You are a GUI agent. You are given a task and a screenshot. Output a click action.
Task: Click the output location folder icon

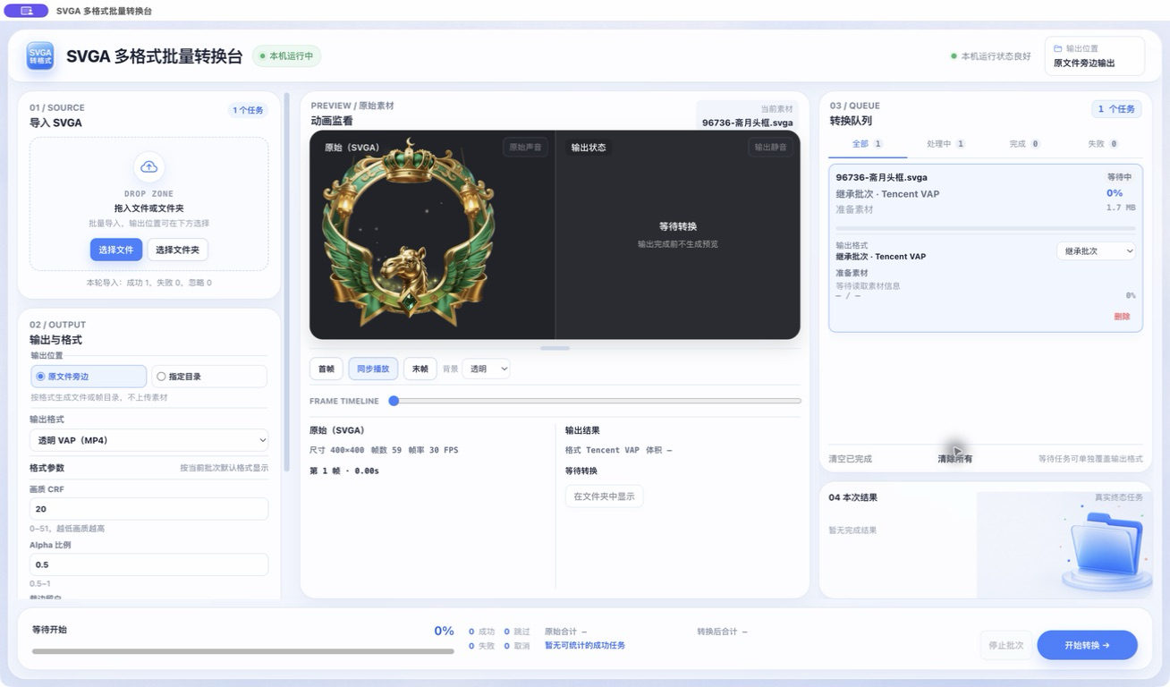[x=1058, y=48]
